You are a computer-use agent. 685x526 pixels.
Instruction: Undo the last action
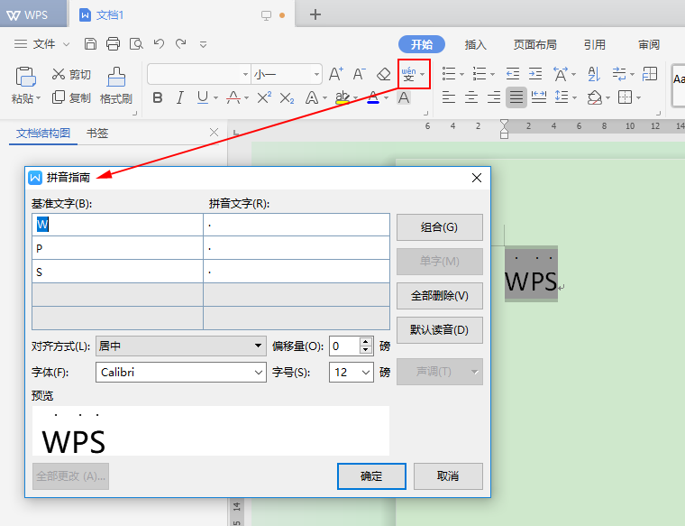(159, 43)
